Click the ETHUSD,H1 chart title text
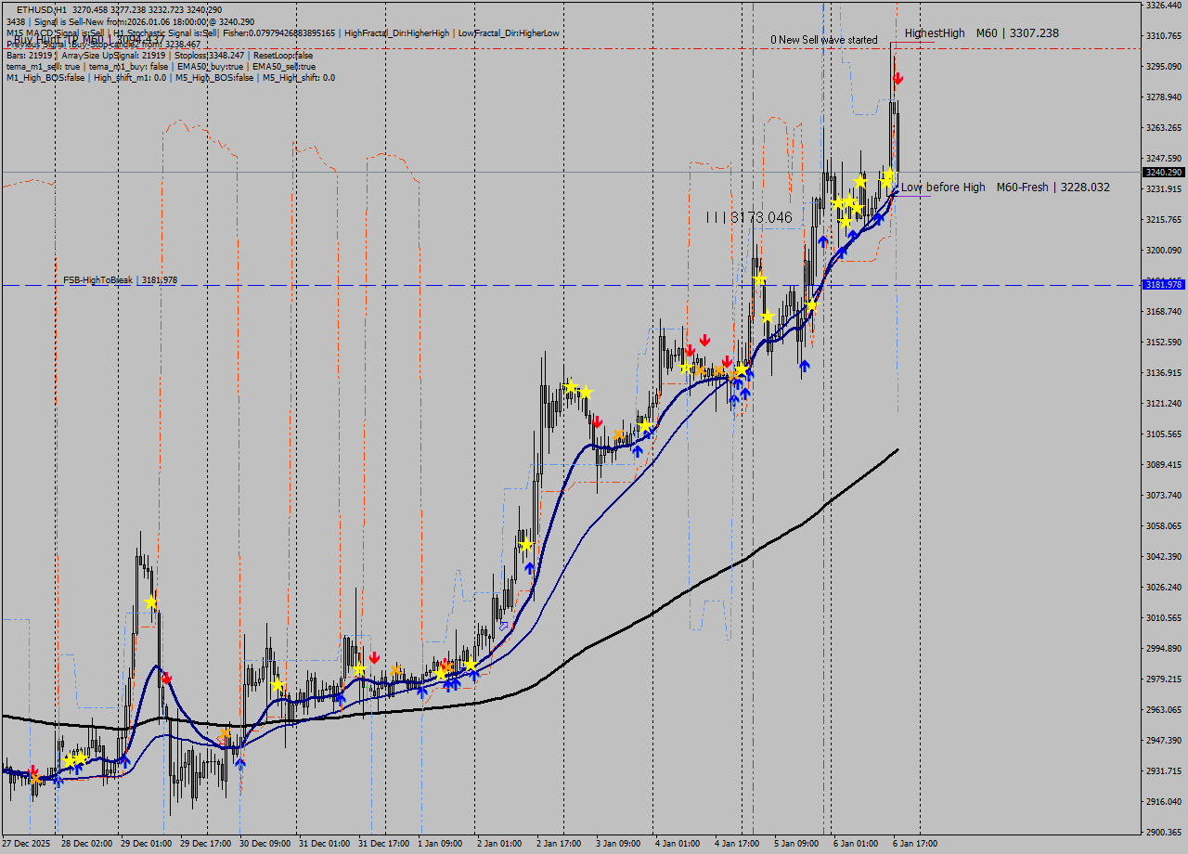The width and height of the screenshot is (1188, 854). [41, 9]
